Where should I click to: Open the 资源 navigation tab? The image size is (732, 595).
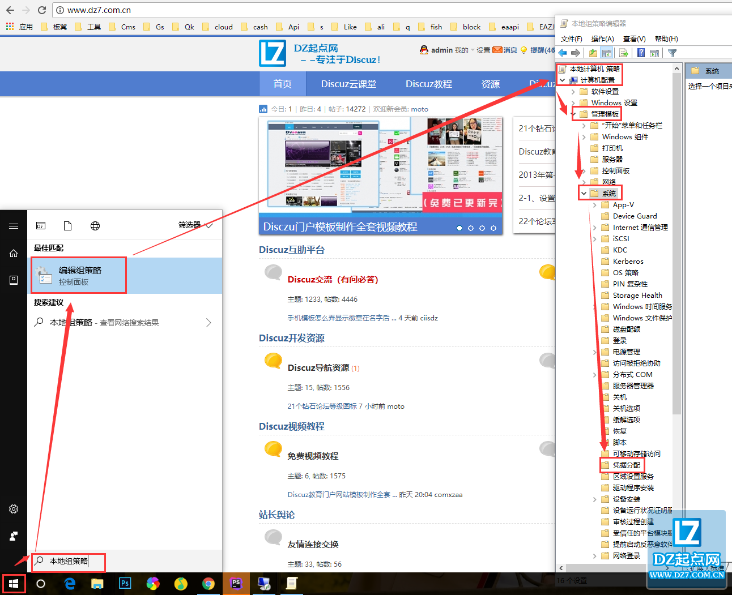(x=491, y=84)
